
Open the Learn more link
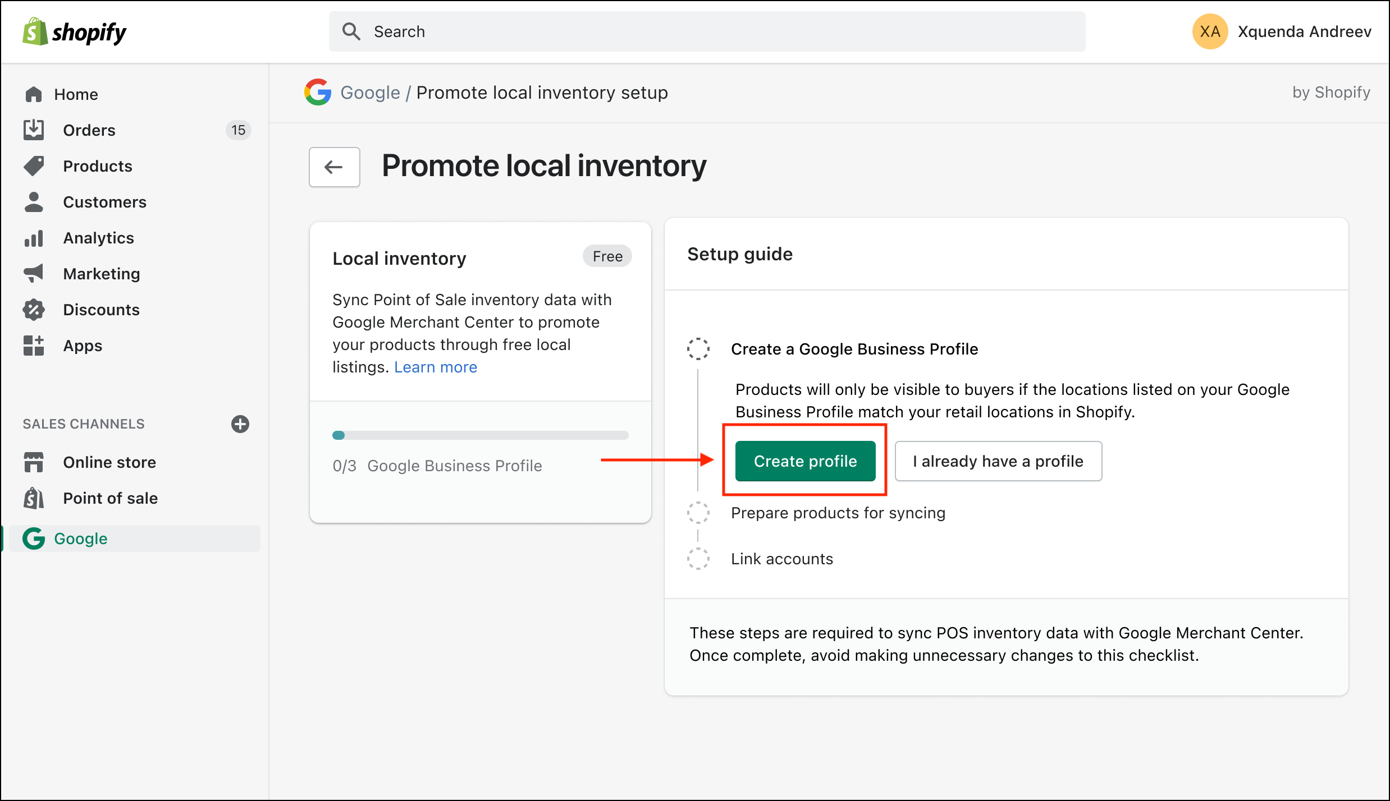click(x=436, y=366)
